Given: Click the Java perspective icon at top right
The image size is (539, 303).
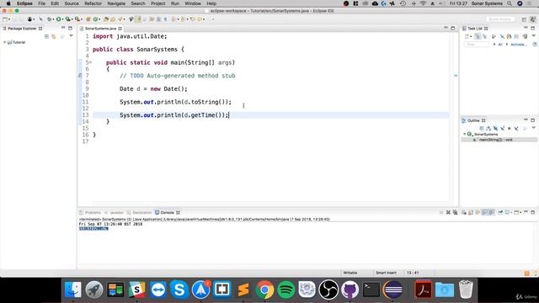Looking at the screenshot, I should [532, 19].
